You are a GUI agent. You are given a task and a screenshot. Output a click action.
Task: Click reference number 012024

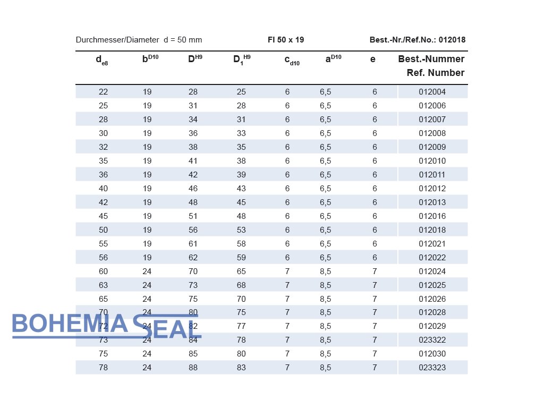tap(432, 271)
